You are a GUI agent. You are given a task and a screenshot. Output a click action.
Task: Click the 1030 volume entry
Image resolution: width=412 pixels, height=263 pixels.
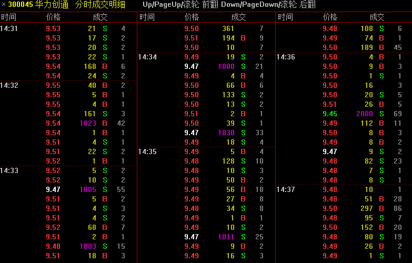tap(226, 133)
